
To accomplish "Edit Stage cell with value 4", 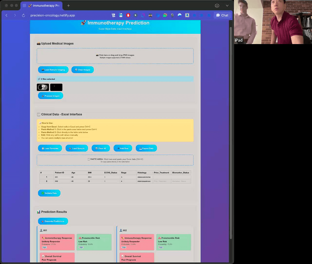I will point(128,181).
